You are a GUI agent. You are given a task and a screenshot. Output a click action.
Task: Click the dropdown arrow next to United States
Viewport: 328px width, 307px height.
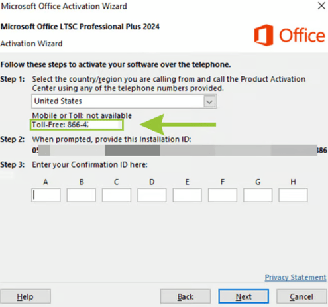[209, 101]
